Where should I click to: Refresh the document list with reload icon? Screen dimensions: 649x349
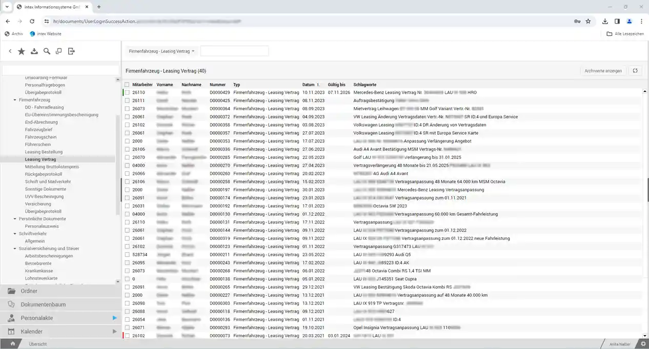[x=635, y=71]
